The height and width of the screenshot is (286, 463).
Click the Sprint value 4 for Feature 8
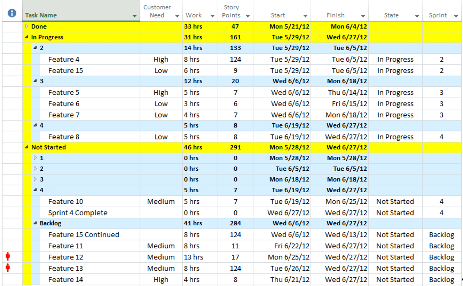tap(442, 137)
